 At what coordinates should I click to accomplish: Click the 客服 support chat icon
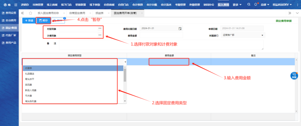(294, 75)
